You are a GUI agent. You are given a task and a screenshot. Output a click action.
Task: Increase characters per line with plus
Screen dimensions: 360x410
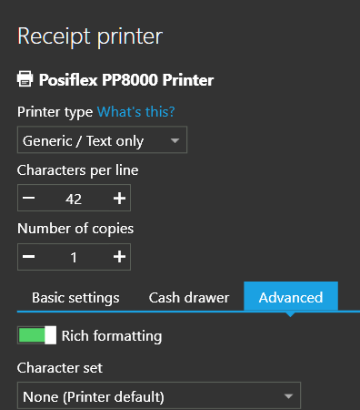coord(119,198)
